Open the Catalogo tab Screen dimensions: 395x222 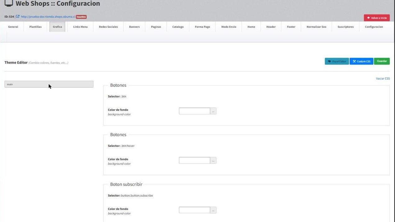tap(178, 27)
